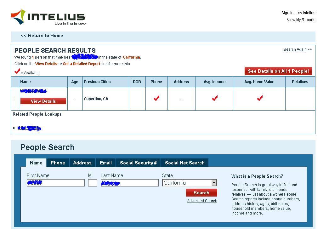Switch to the Name search tab

[x=36, y=163]
